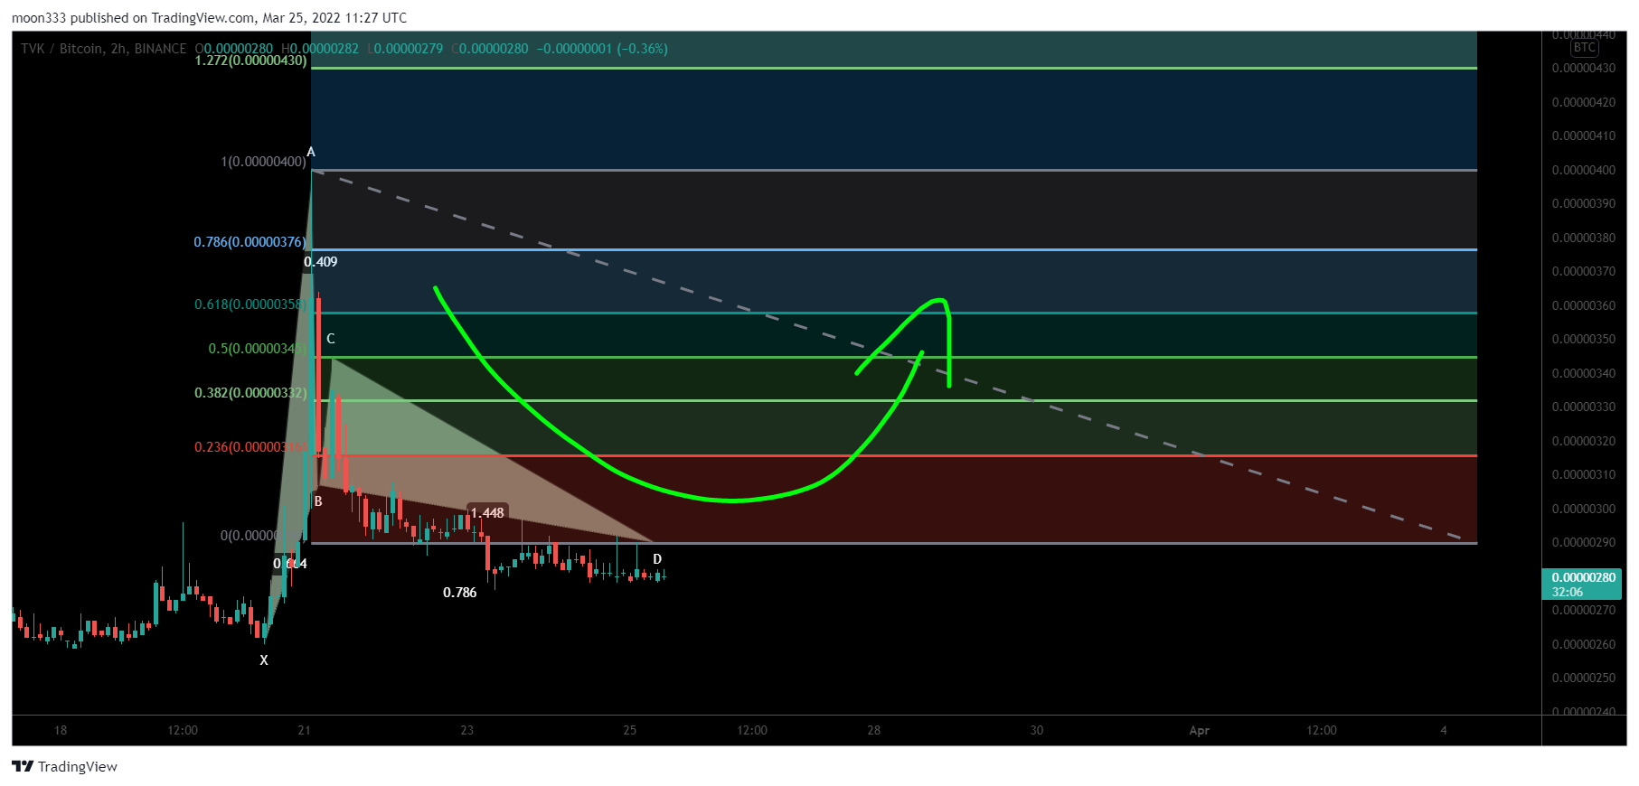Click the 0.00000420 price axis tick
This screenshot has height=786, width=1639.
click(1584, 102)
